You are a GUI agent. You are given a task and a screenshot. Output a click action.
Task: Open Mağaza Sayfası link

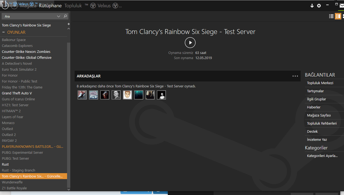click(x=319, y=115)
